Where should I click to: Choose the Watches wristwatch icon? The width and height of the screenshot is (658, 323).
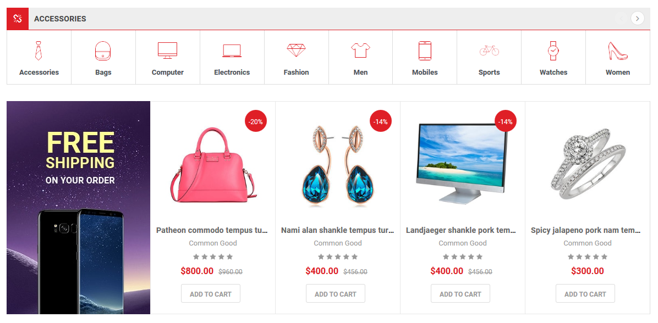(x=553, y=51)
